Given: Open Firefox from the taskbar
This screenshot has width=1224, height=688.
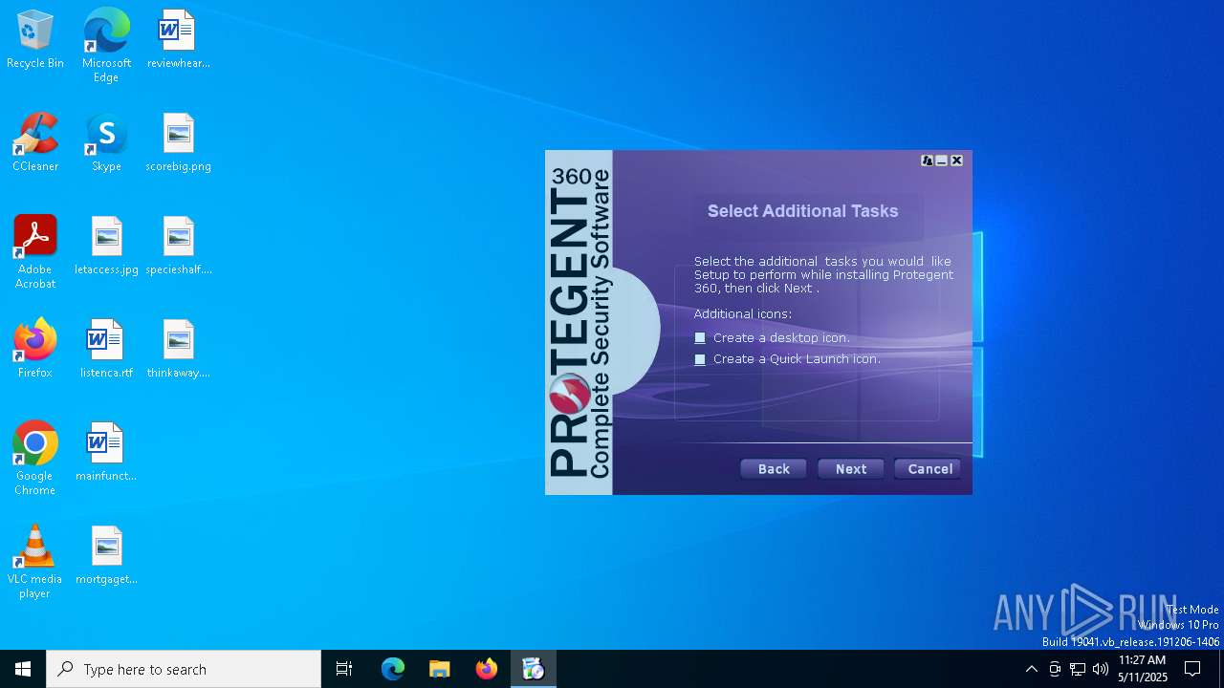Looking at the screenshot, I should tap(487, 669).
